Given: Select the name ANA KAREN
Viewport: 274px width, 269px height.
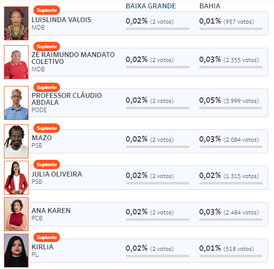Looking at the screenshot, I should tap(51, 210).
